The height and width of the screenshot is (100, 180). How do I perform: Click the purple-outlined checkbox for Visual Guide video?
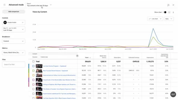coord(33,80)
